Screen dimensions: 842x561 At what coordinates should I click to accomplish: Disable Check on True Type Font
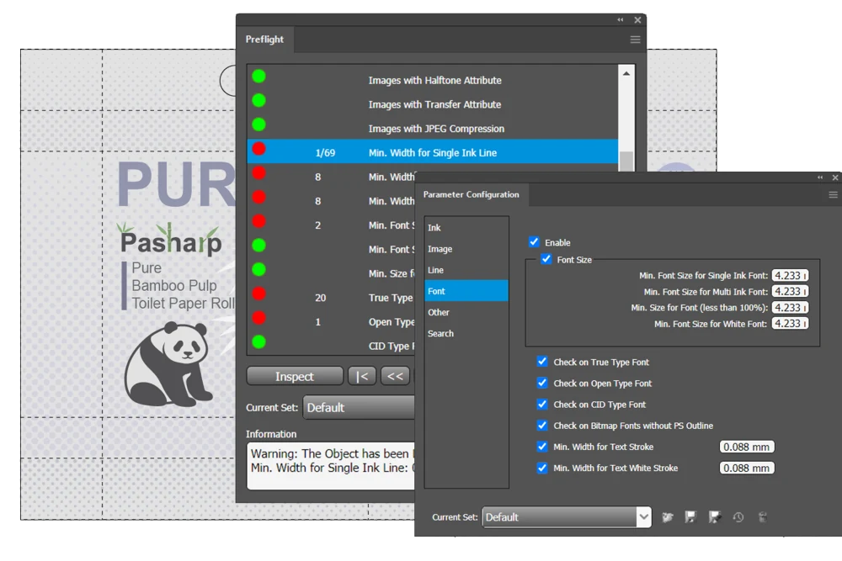542,362
